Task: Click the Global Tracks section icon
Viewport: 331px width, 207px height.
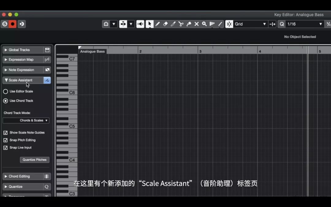Action: coord(47,50)
